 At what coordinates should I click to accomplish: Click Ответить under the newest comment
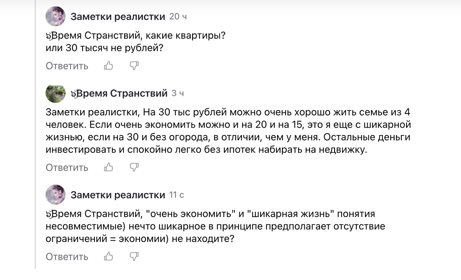click(x=67, y=256)
